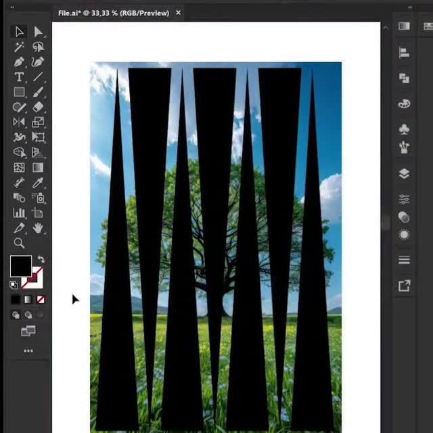Click the black Fill color swatch
This screenshot has width=433, height=433.
pos(20,266)
